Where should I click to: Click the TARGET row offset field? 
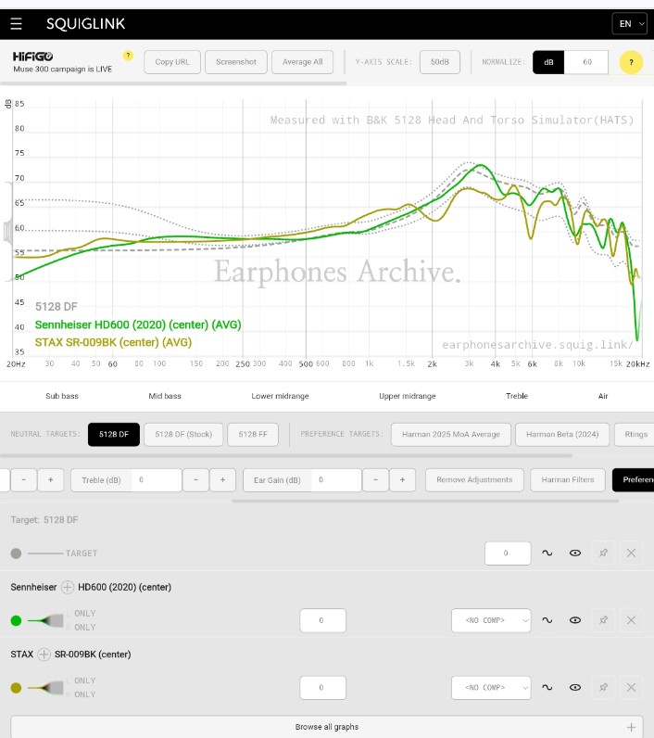[508, 553]
